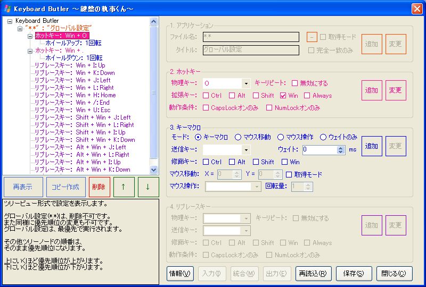Screen dimensions: 426x287
Task: Adjust the ウェイト spinner arrows
Action: [x=341, y=150]
